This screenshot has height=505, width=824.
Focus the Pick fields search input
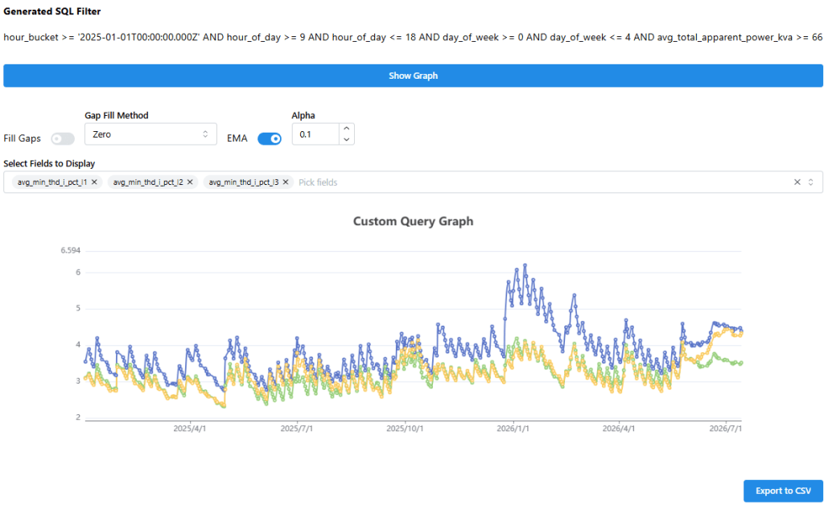pos(542,183)
